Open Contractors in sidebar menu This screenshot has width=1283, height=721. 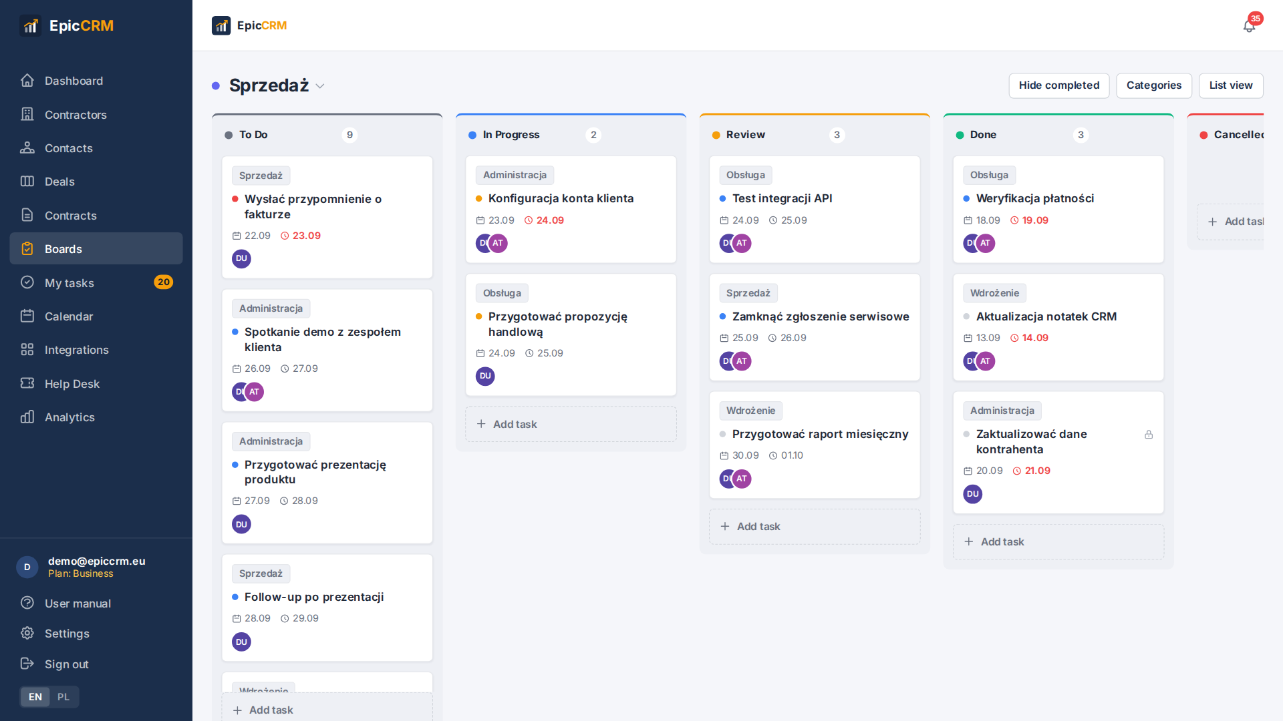(96, 114)
